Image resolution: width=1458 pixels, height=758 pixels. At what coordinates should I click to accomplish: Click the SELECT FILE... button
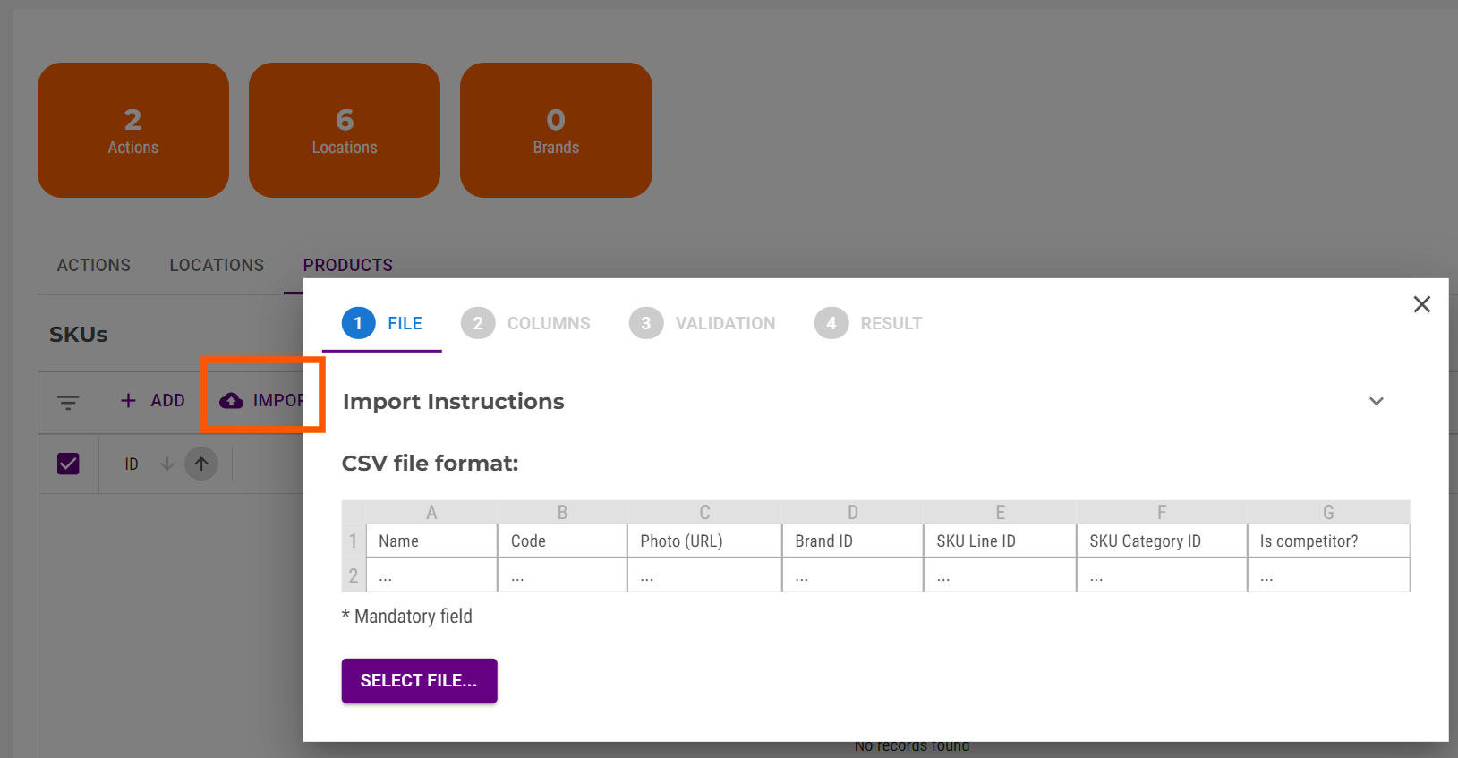click(x=419, y=680)
